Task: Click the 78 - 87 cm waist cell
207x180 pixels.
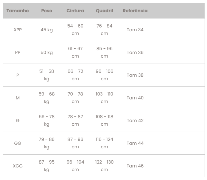Action: [75, 121]
